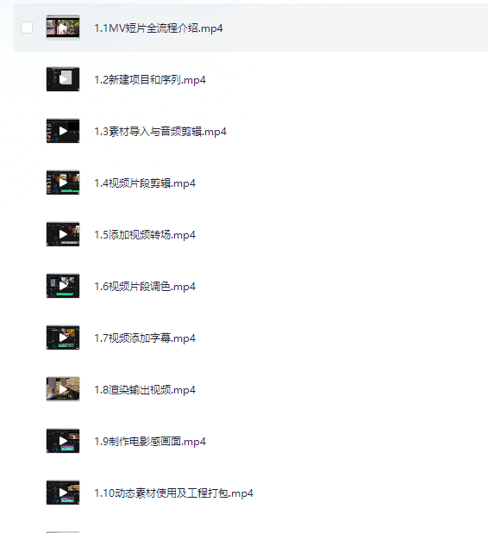Click the play icon on 1.9制作电影感画面.mp4
Image resolution: width=488 pixels, height=533 pixels.
63,441
